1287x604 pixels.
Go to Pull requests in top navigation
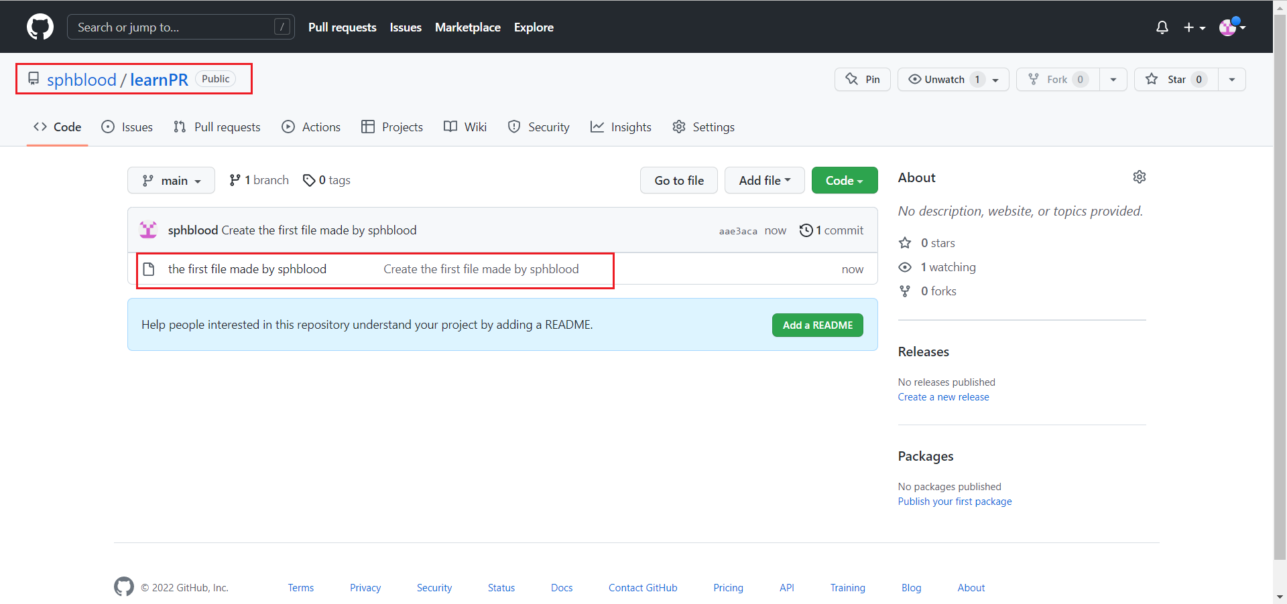pos(342,27)
